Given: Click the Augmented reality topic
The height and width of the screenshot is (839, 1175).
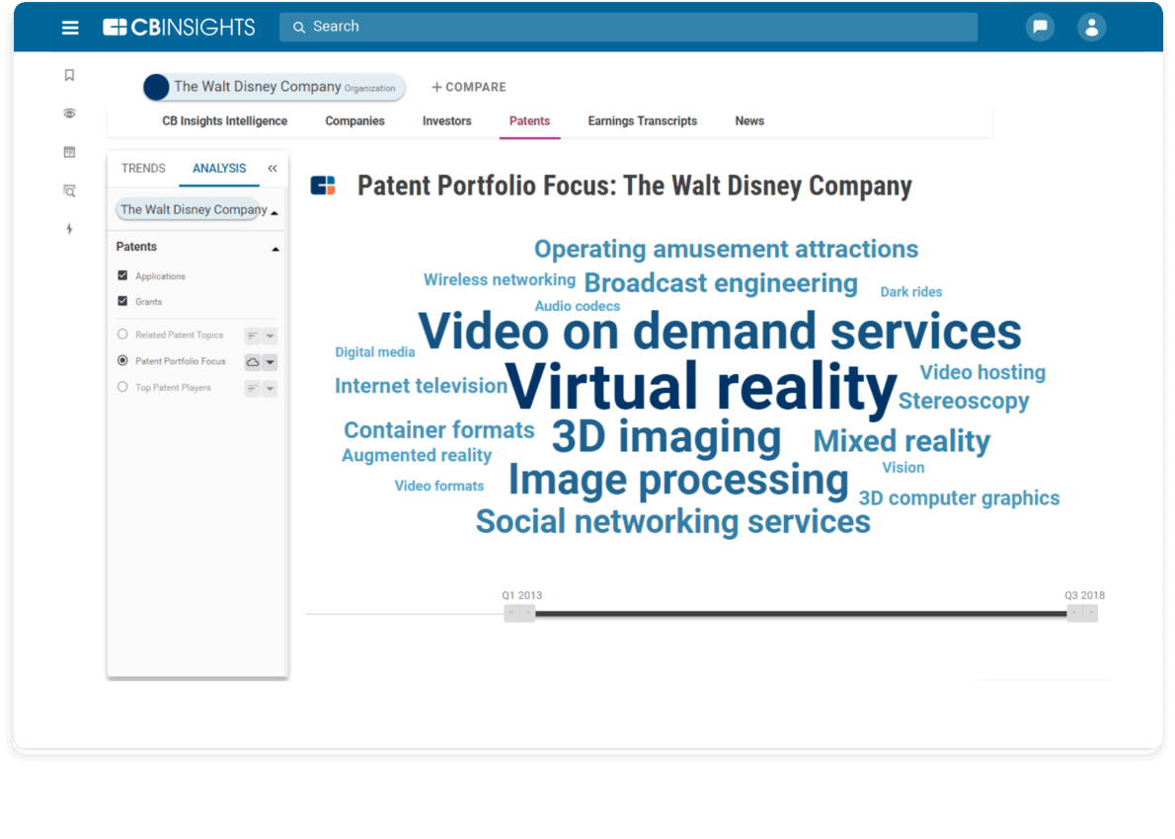Looking at the screenshot, I should click(x=417, y=455).
